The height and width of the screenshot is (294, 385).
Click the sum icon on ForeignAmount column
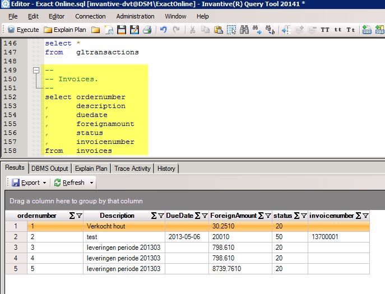(261, 216)
